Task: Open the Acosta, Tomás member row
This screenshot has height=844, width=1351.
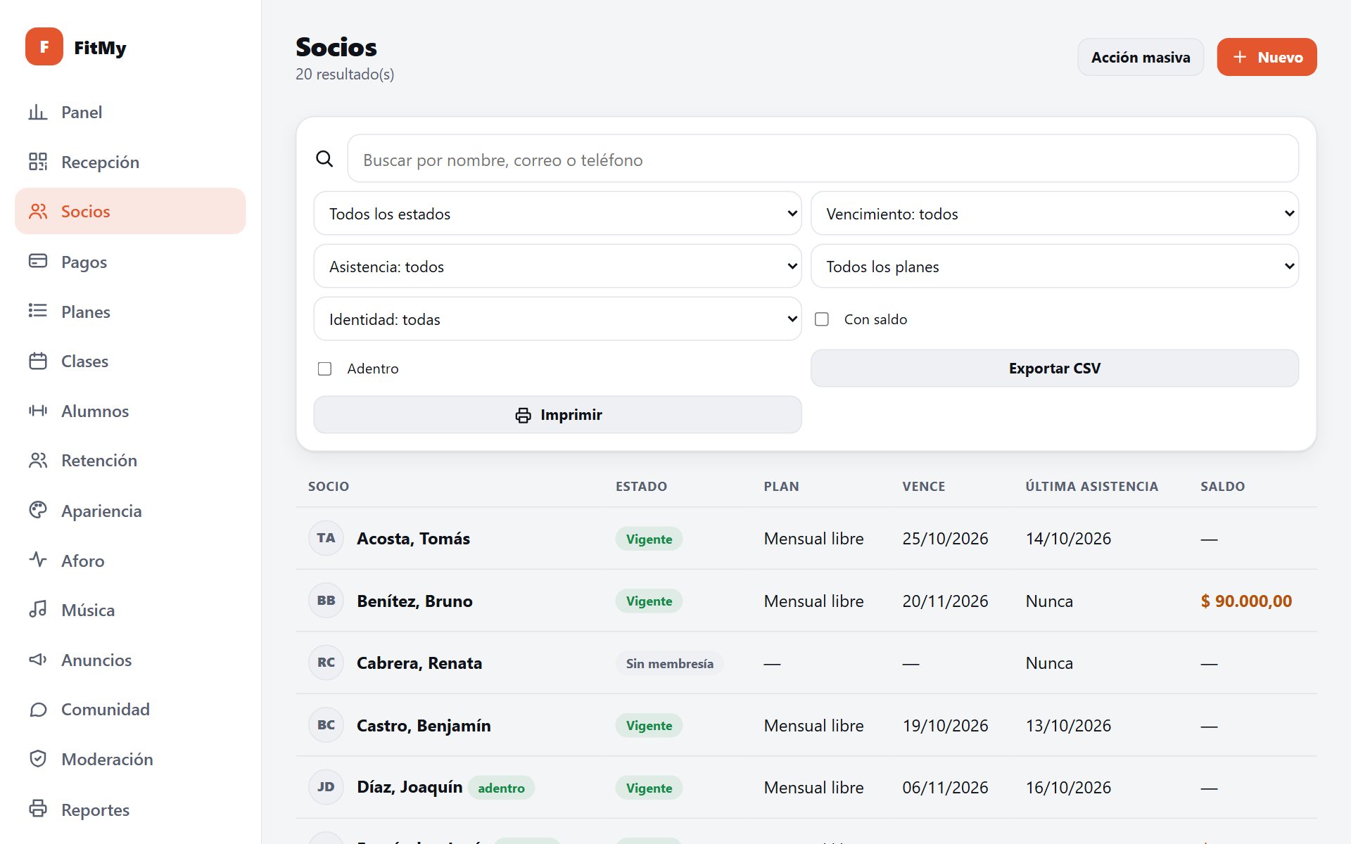Action: (x=806, y=538)
